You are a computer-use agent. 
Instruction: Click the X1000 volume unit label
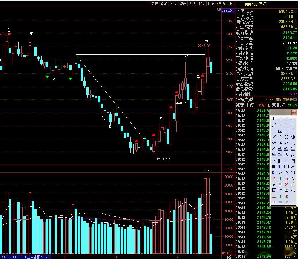[227, 253]
